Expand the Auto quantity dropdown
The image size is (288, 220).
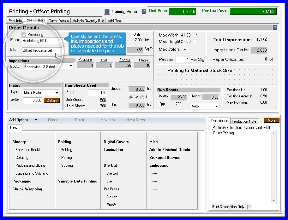[217, 106]
